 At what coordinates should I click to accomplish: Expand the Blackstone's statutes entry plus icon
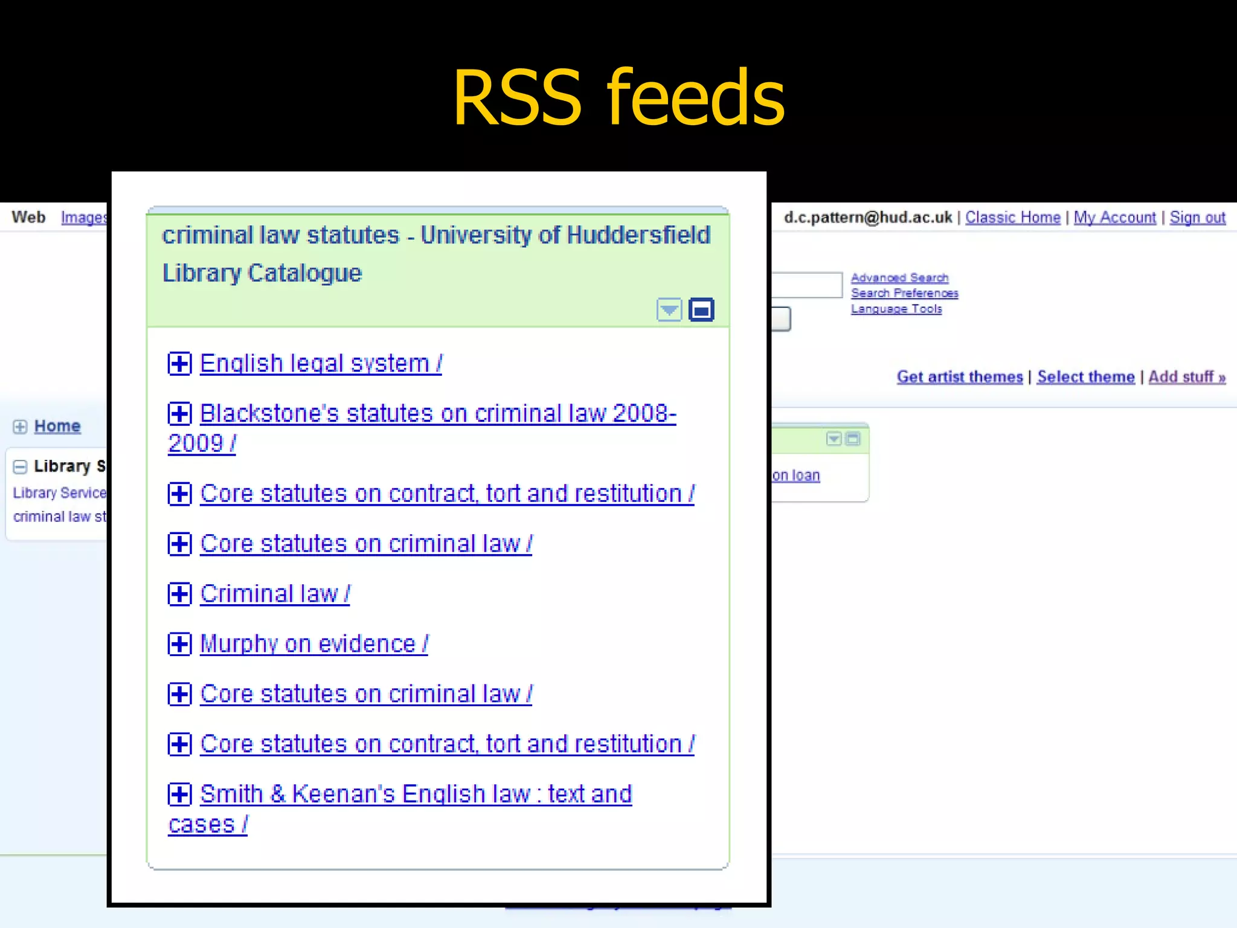pos(179,414)
